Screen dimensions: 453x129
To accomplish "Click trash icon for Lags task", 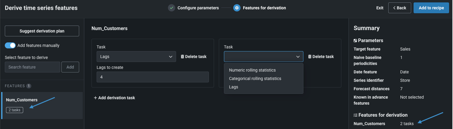I will pos(182,57).
